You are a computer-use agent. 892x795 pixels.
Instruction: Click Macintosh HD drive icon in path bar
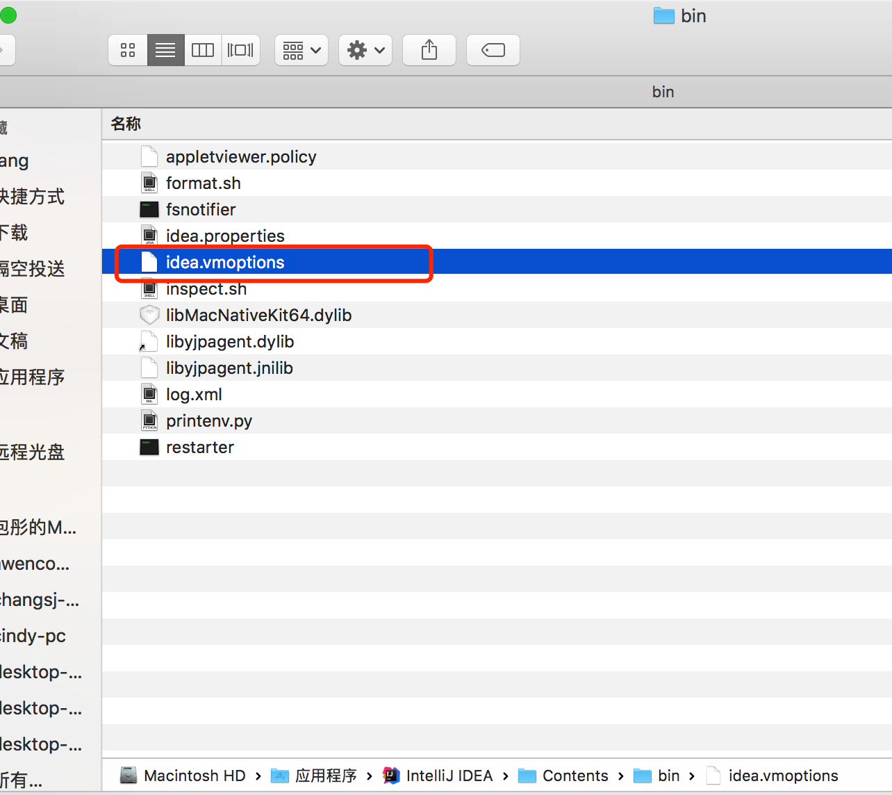point(129,775)
